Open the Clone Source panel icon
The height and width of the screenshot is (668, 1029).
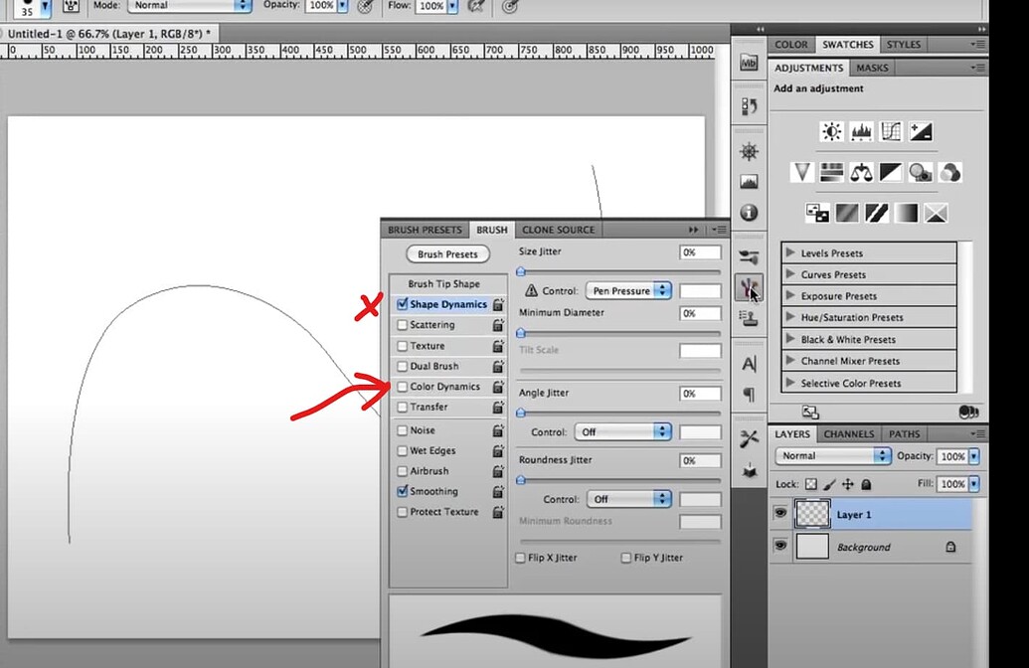tap(558, 230)
